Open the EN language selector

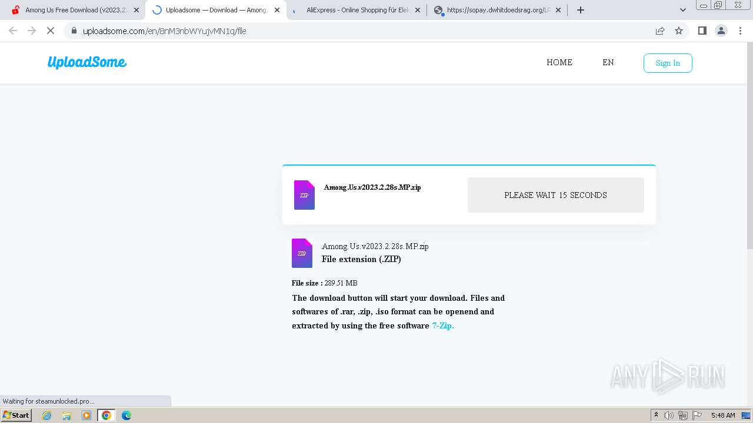(608, 62)
